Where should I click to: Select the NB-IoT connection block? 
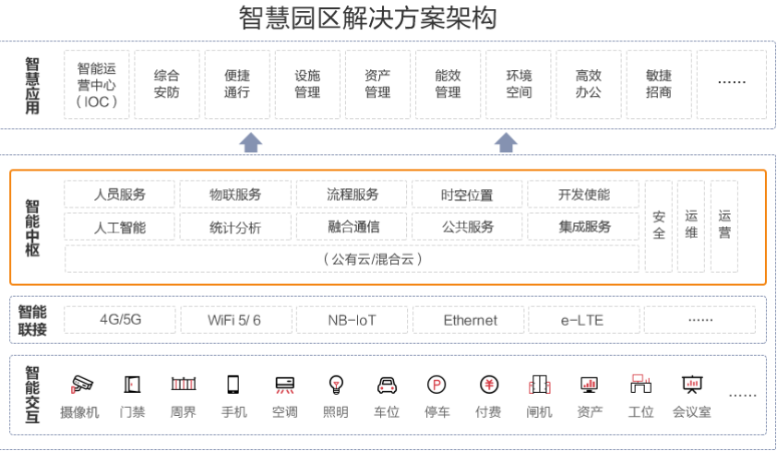pyautogui.click(x=353, y=320)
